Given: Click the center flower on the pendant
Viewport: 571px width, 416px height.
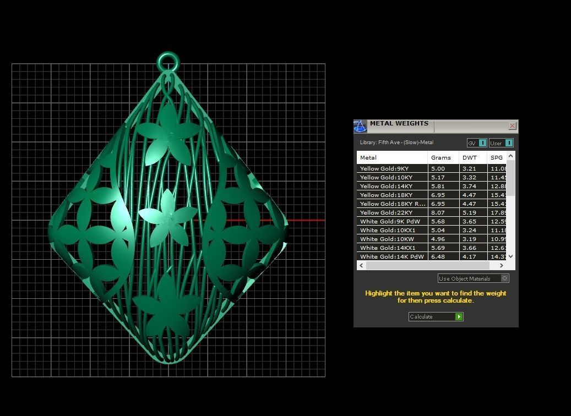Looking at the screenshot, I should pyautogui.click(x=168, y=218).
